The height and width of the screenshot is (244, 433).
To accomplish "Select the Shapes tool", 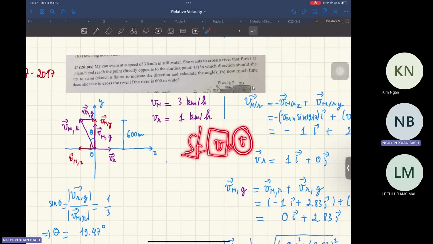I will pos(134,31).
